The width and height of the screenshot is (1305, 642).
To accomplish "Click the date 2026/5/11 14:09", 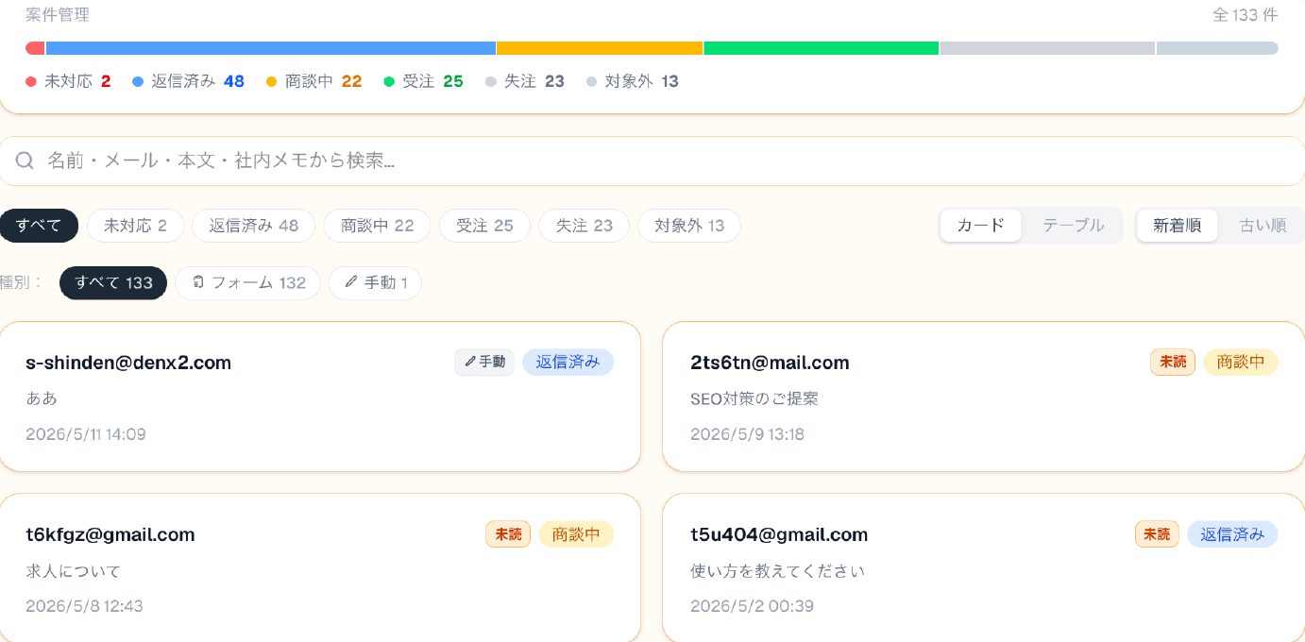I will 86,434.
